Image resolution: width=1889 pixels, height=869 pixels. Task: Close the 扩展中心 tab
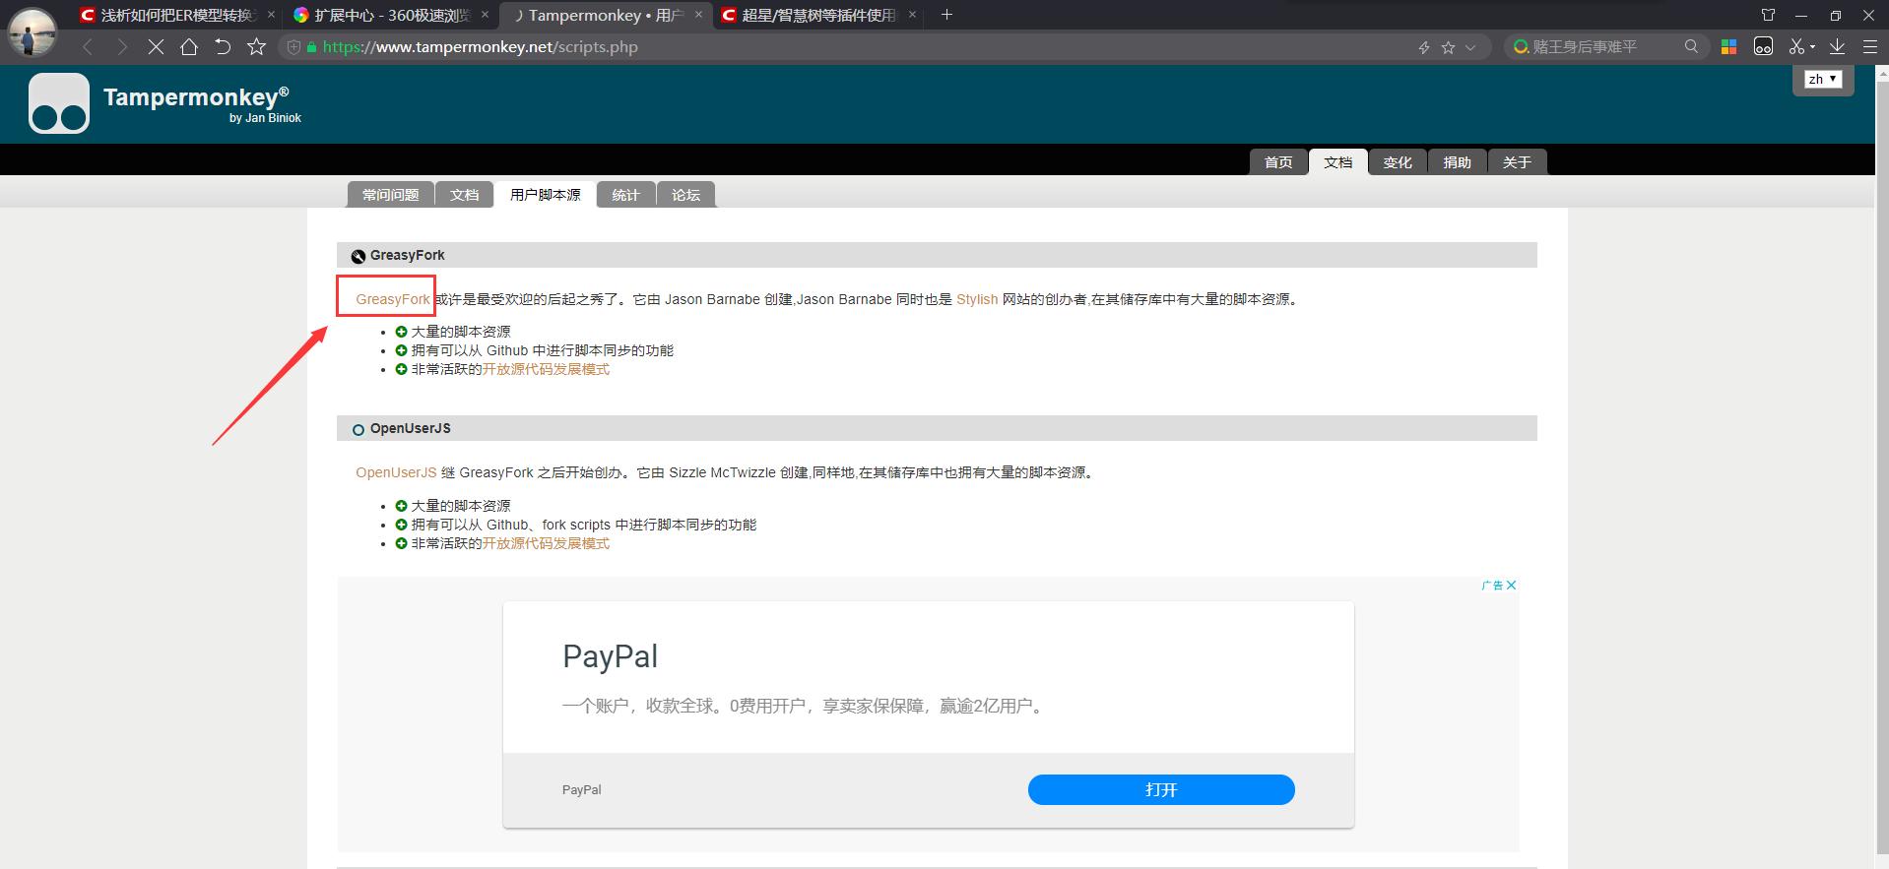pyautogui.click(x=485, y=15)
